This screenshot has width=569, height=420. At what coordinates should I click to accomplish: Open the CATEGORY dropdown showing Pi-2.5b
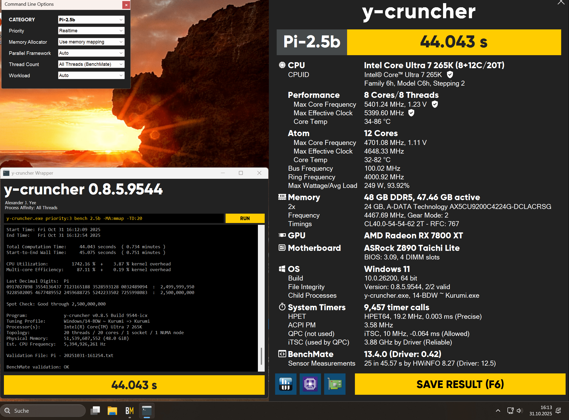pyautogui.click(x=91, y=20)
